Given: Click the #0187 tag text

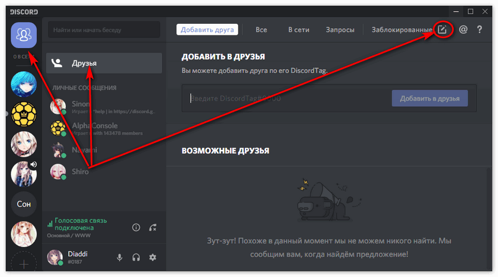Looking at the screenshot, I should (75, 262).
